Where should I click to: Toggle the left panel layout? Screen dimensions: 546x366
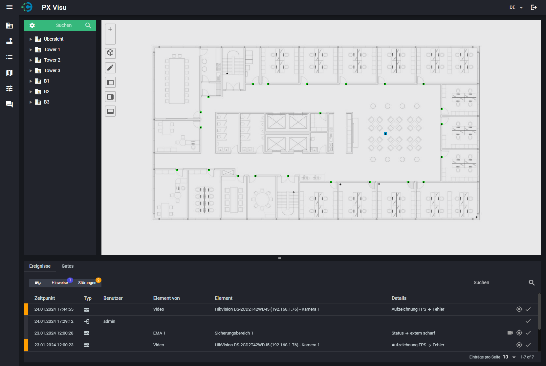(x=110, y=82)
